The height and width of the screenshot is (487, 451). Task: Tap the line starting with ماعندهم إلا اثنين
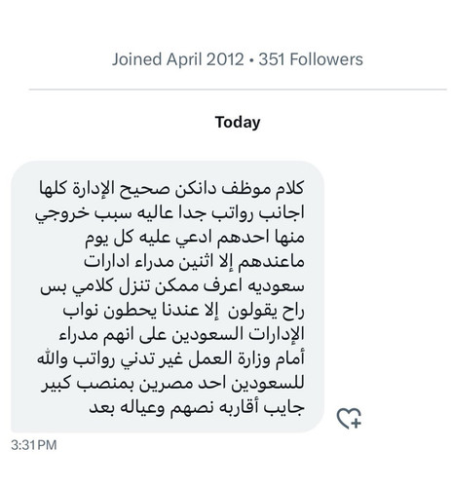194,262
